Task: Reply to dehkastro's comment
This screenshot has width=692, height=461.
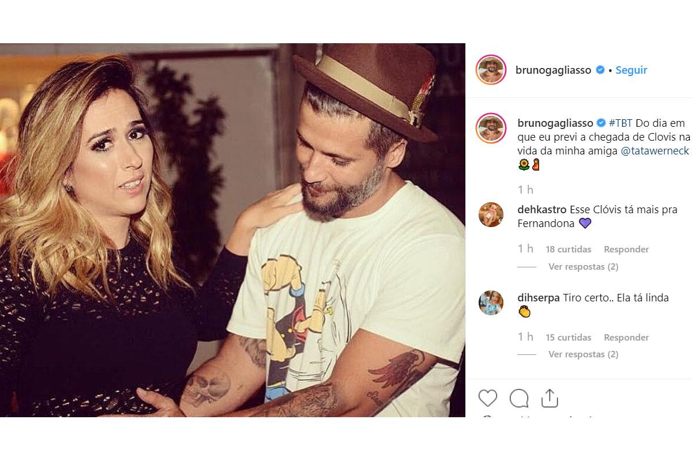Action: [x=626, y=250]
